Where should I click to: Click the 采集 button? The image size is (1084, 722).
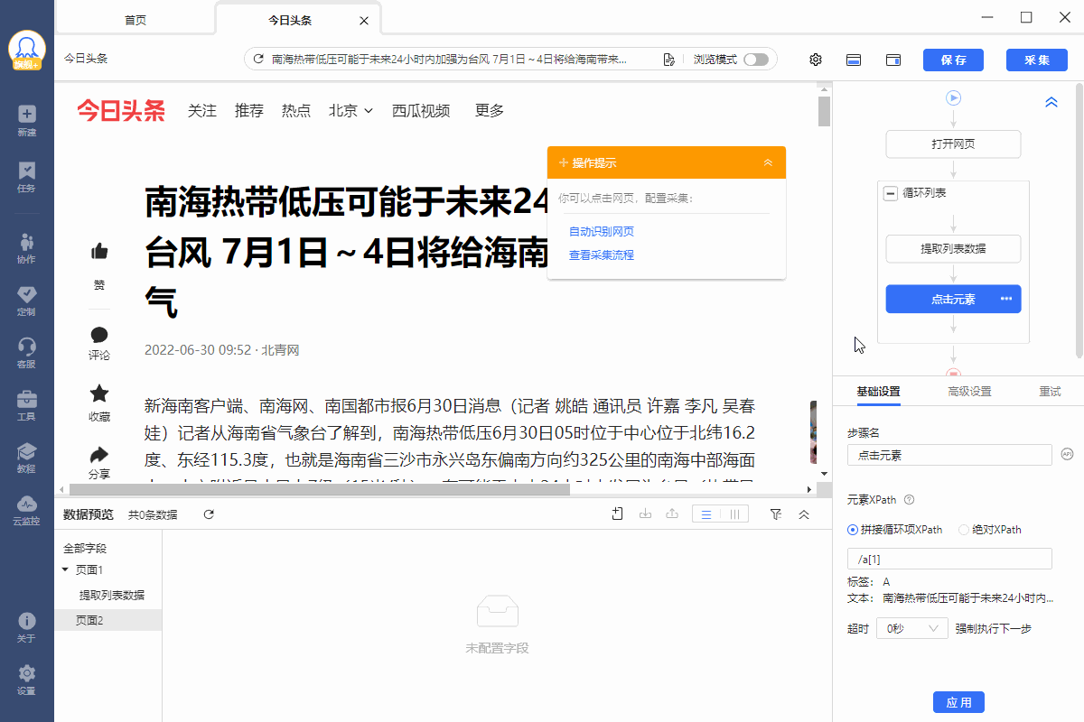tap(1037, 60)
